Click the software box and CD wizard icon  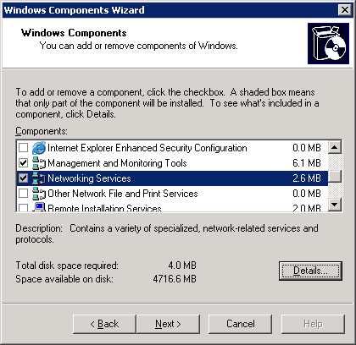[328, 43]
